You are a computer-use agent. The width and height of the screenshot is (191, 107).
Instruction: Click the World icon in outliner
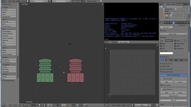[x=164, y=11]
